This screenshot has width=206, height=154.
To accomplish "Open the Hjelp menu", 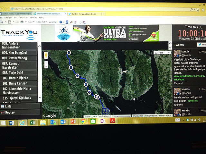I will click(x=42, y=17).
